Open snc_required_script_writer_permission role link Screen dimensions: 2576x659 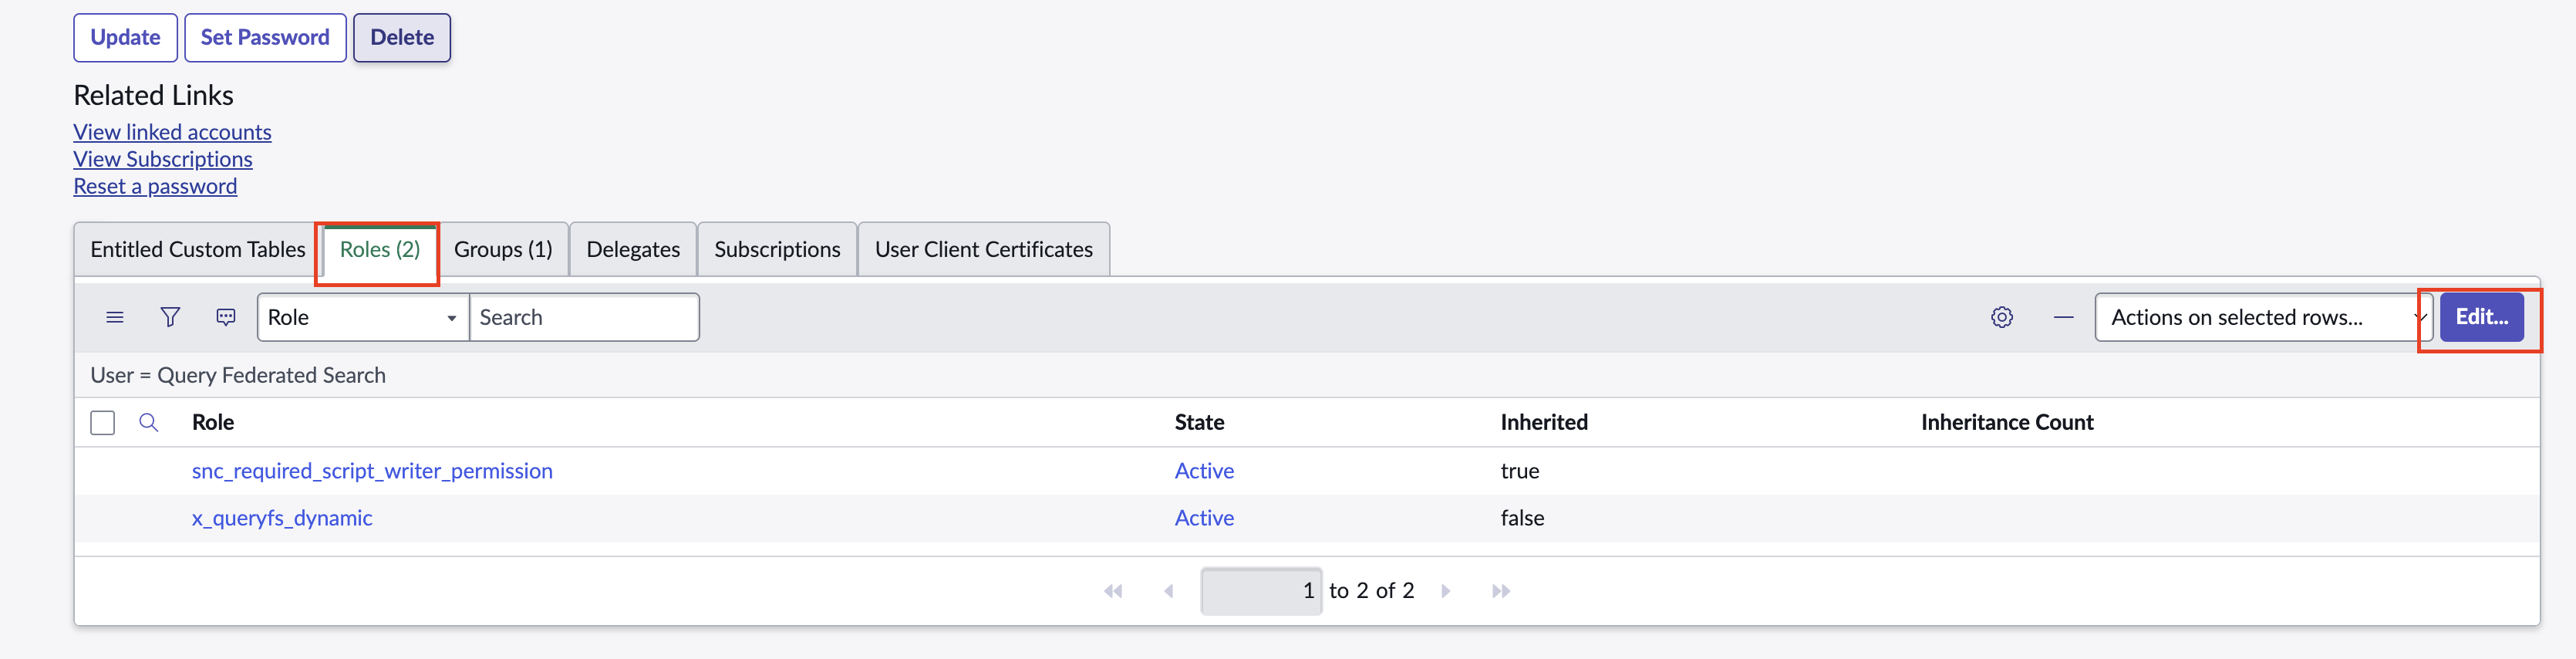tap(372, 471)
